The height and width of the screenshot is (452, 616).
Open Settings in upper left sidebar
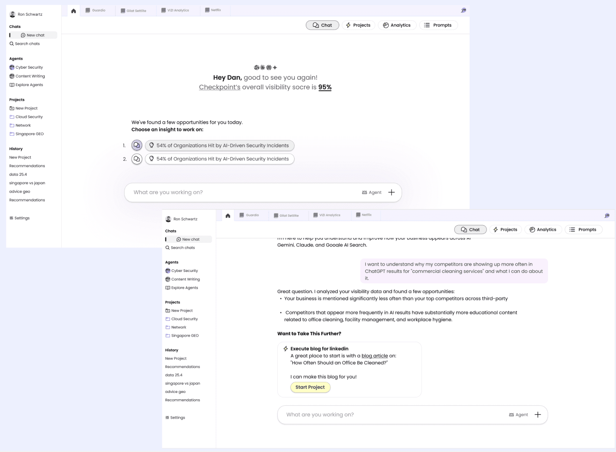click(19, 218)
